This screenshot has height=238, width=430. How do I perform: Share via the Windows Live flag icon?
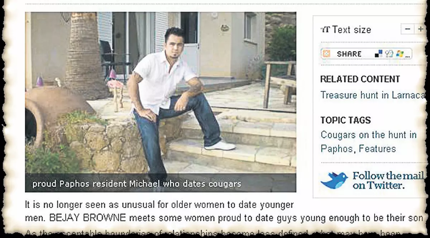400,54
